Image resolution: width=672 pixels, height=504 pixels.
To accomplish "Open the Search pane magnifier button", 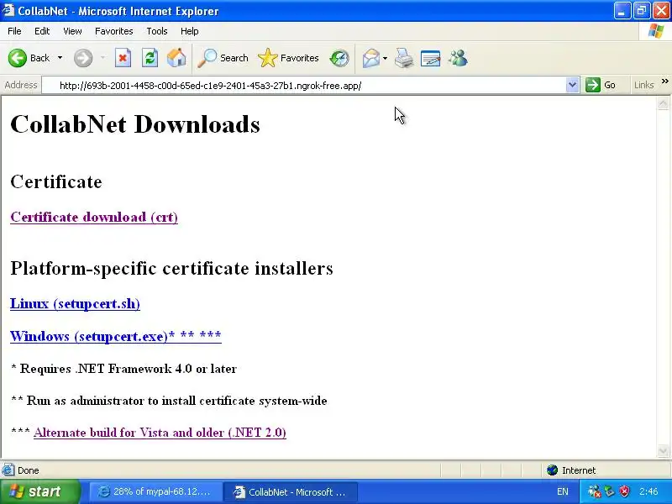I will click(x=223, y=58).
